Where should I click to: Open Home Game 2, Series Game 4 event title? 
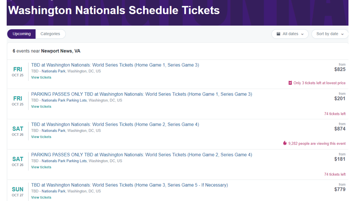(115, 124)
